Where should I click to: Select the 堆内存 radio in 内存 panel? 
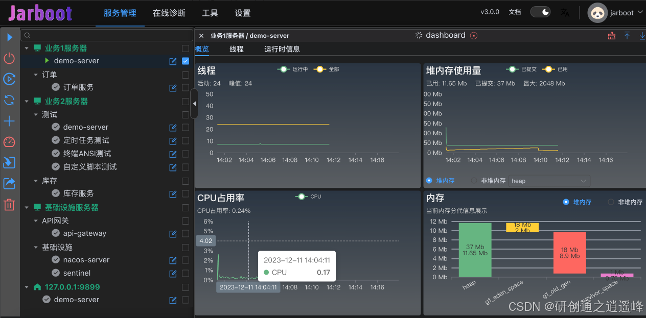pyautogui.click(x=566, y=202)
